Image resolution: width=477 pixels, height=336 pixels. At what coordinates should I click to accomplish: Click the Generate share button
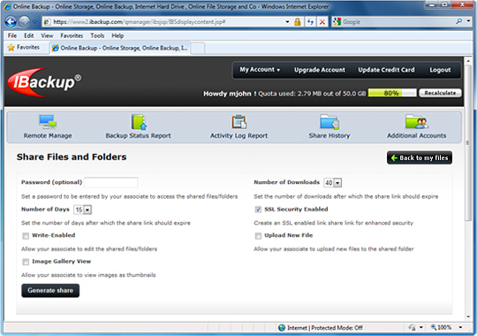[x=50, y=291]
